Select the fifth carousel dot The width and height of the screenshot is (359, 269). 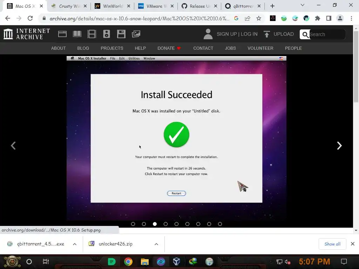click(x=177, y=224)
